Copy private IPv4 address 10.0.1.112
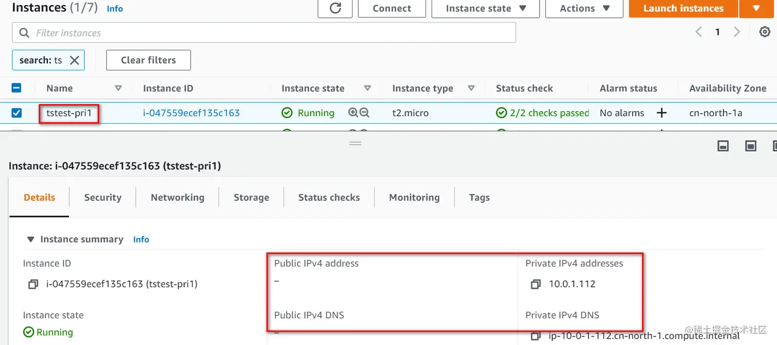Image resolution: width=777 pixels, height=345 pixels. coord(535,284)
